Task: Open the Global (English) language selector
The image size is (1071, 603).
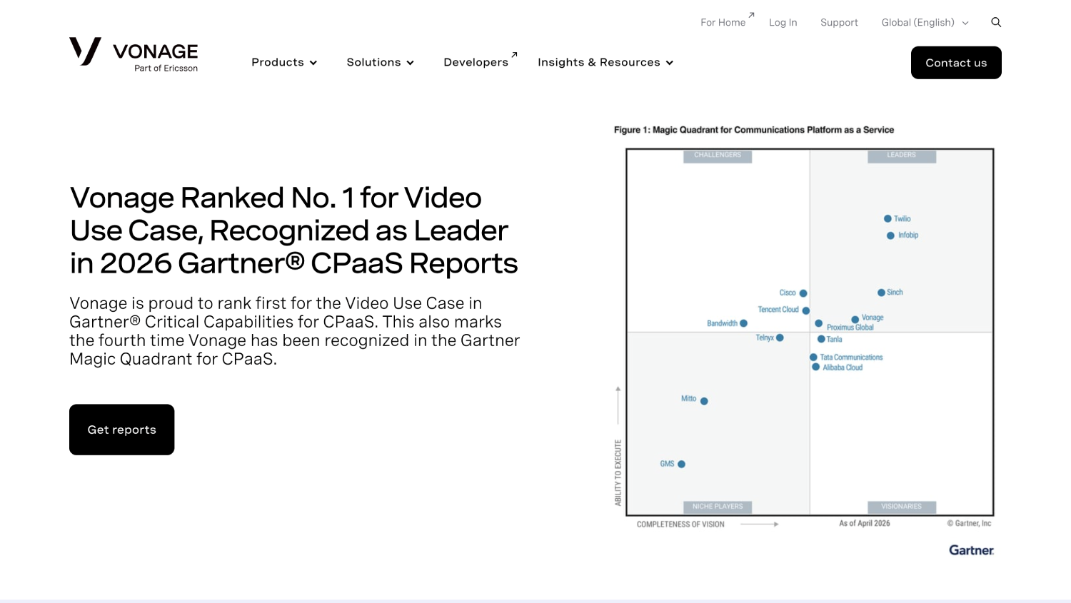Action: coord(925,23)
